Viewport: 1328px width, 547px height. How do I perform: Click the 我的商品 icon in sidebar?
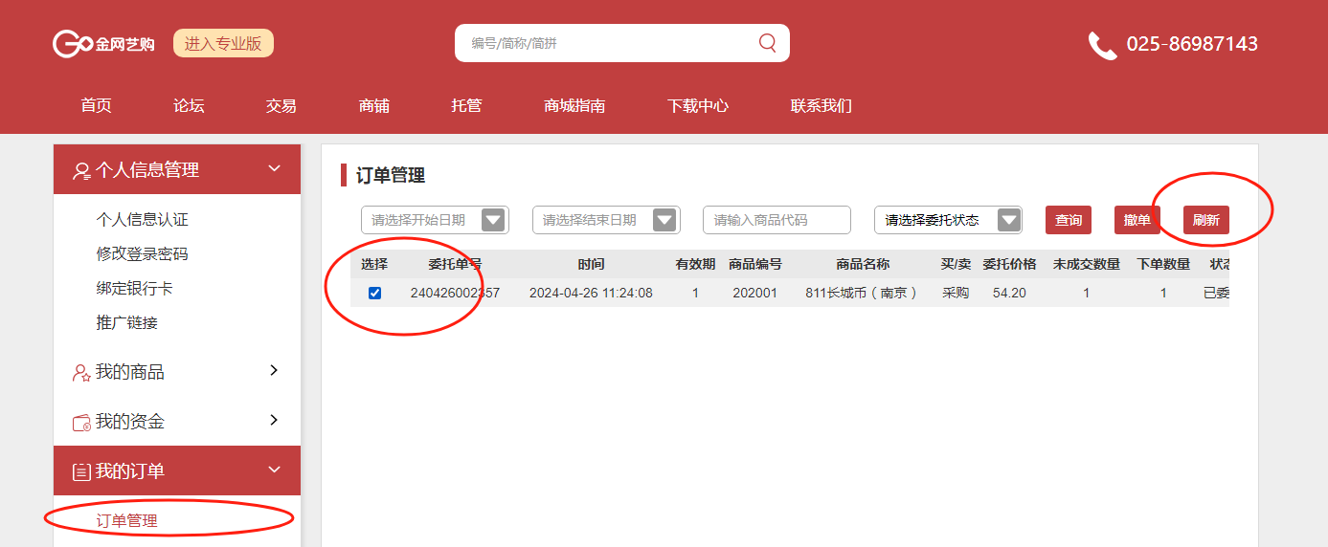[x=81, y=373]
